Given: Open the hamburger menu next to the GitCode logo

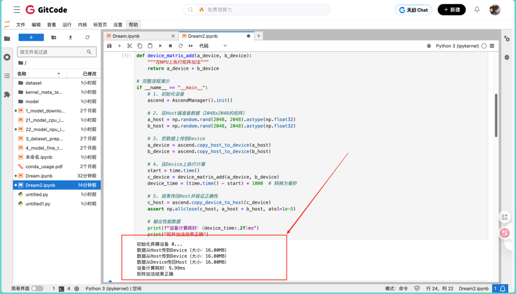Looking at the screenshot, I should [x=17, y=10].
